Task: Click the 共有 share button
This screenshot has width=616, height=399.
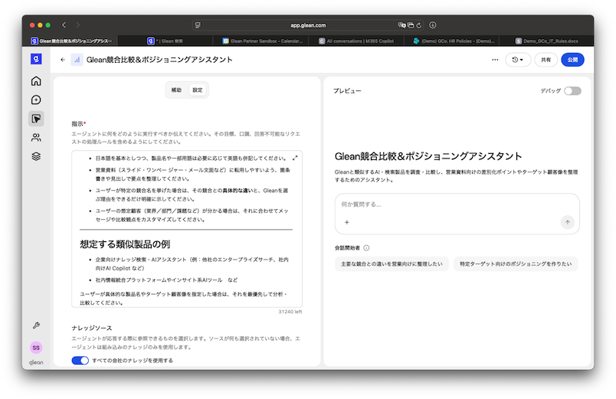Action: [x=546, y=60]
